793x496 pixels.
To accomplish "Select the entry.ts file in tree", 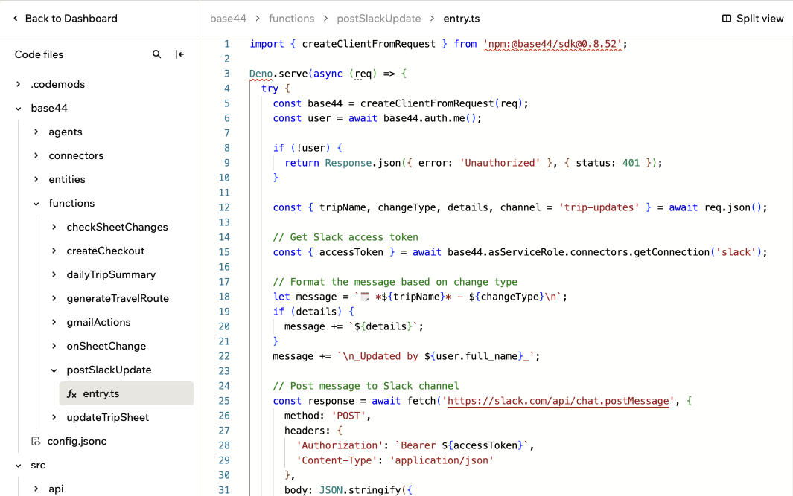I will 126,393.
